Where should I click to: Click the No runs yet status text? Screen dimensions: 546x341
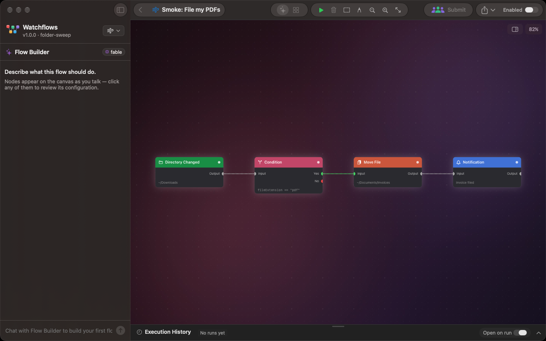(212, 333)
